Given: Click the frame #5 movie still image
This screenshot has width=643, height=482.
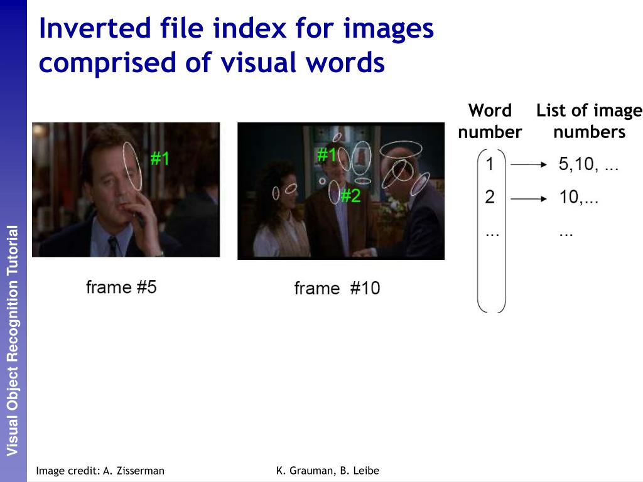Looking at the screenshot, I should 126,190.
